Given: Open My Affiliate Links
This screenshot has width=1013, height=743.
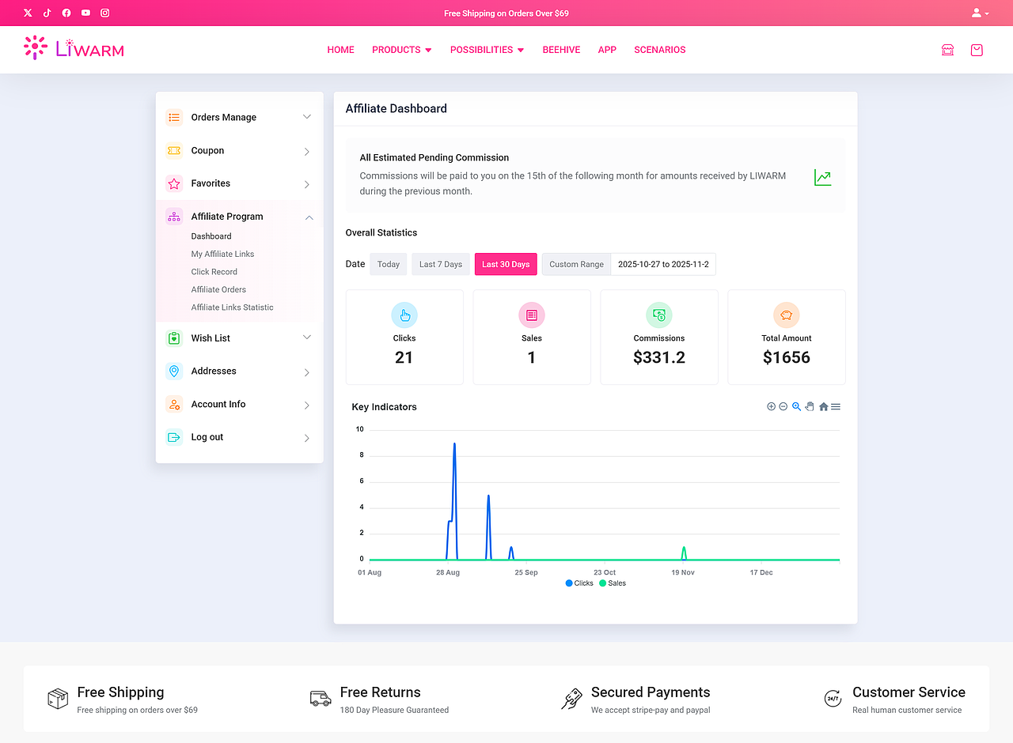Looking at the screenshot, I should click(222, 254).
